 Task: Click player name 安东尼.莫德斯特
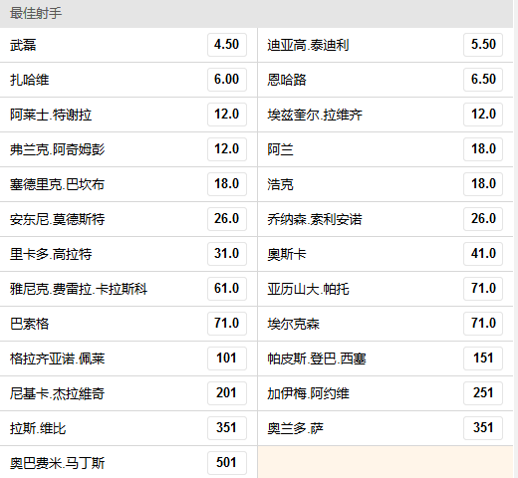tap(58, 219)
